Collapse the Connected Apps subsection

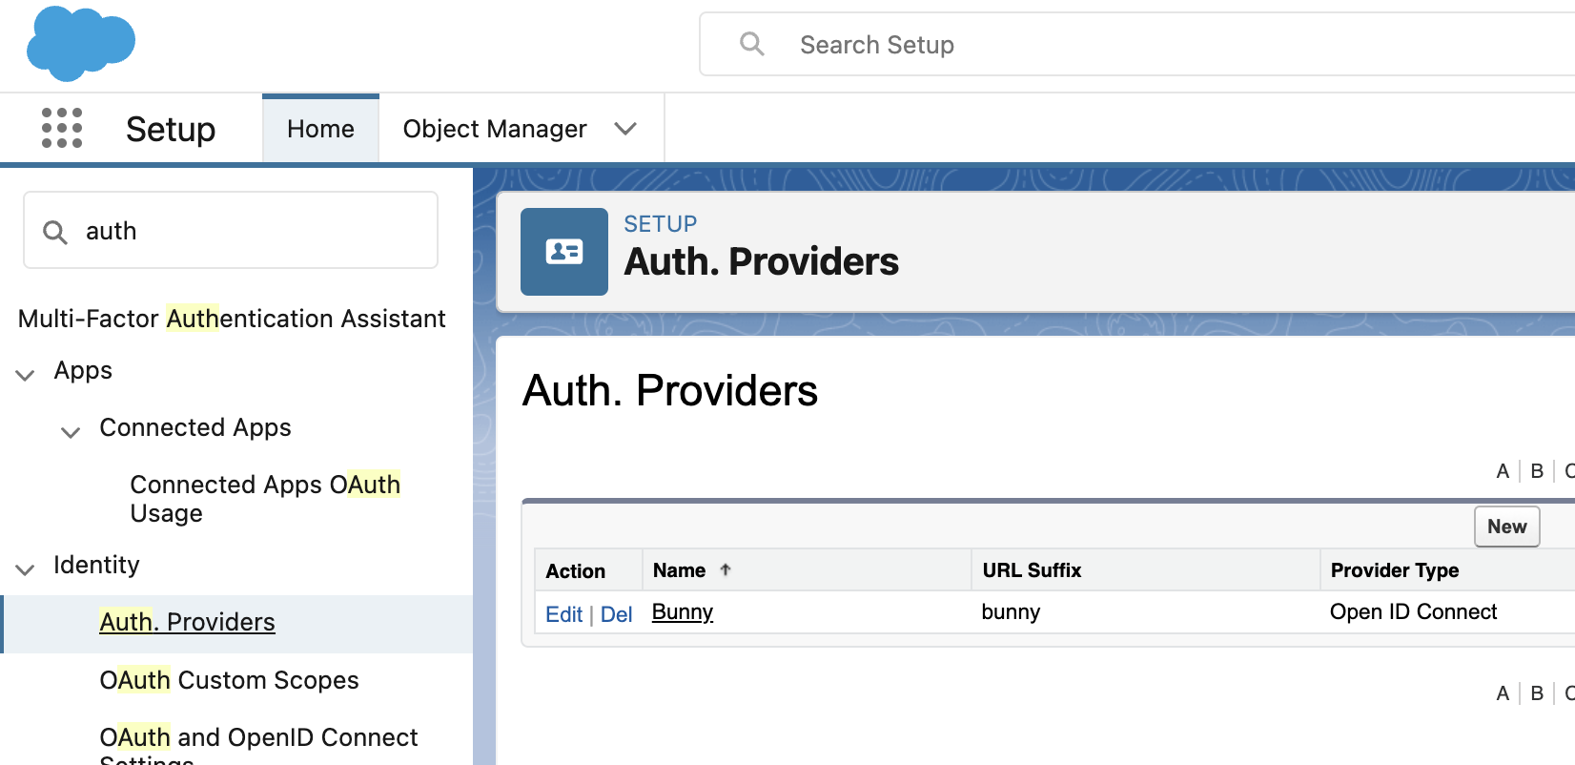[71, 431]
